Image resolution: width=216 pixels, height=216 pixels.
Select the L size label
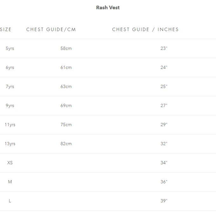point(10,201)
